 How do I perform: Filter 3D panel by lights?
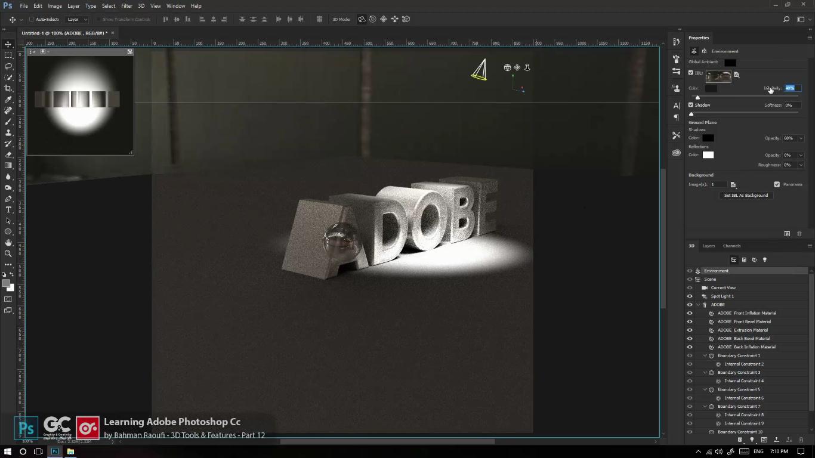point(765,259)
